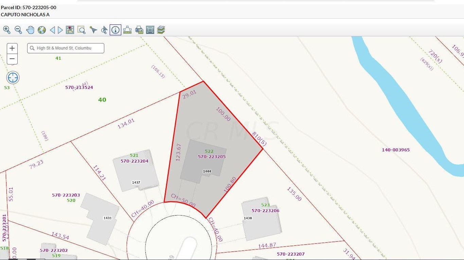Go to previous map extent arrow
464x260 pixels.
52,30
